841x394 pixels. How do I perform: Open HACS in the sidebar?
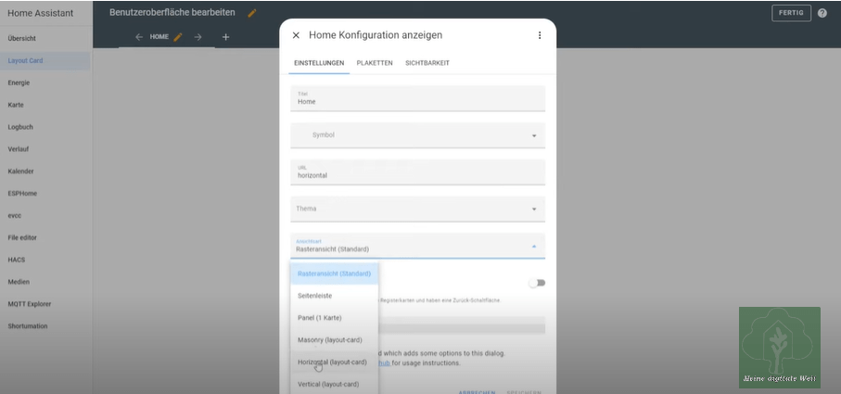[17, 260]
